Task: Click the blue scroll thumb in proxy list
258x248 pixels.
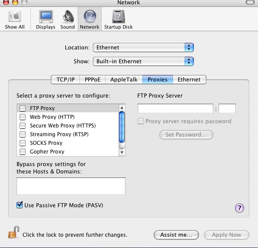Action: click(122, 127)
